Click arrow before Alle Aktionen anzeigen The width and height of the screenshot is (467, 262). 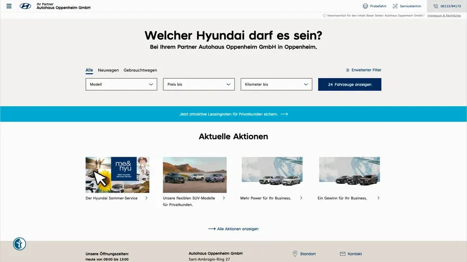pyautogui.click(x=212, y=229)
